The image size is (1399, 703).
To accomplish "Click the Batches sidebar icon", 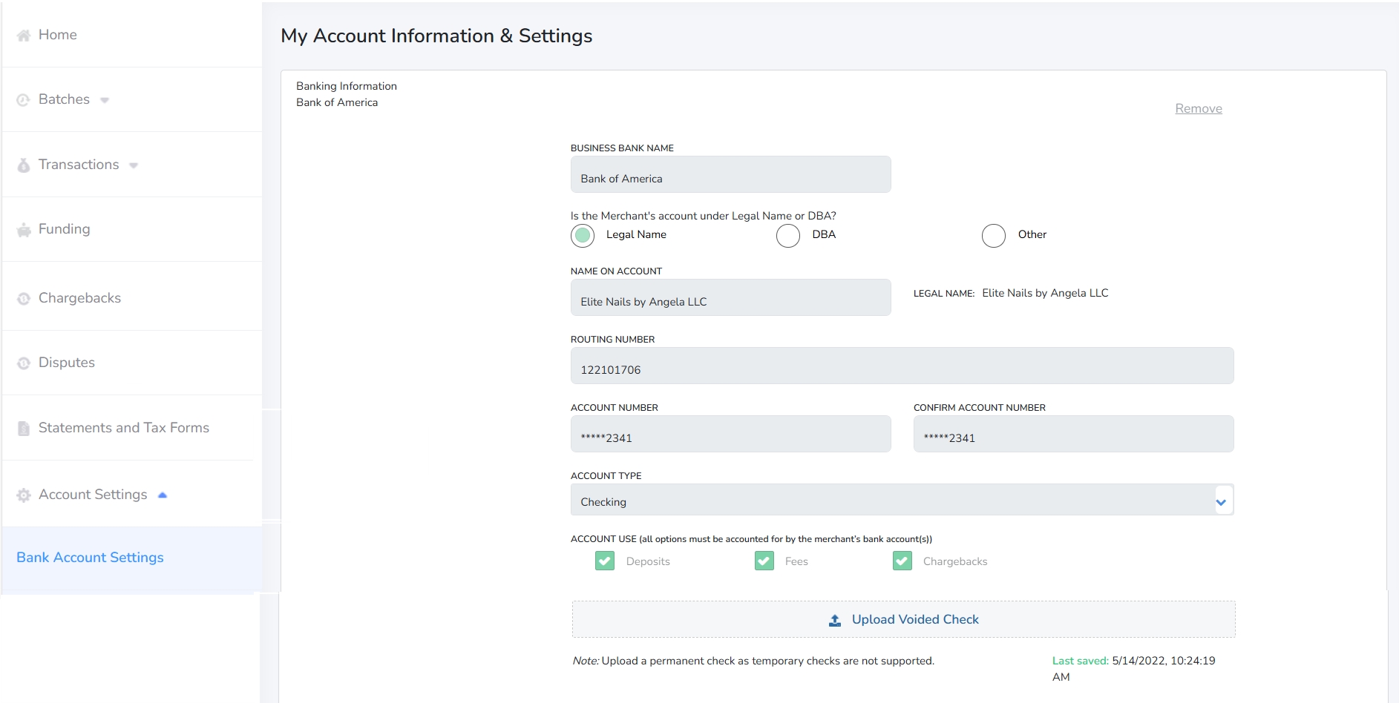I will (24, 100).
